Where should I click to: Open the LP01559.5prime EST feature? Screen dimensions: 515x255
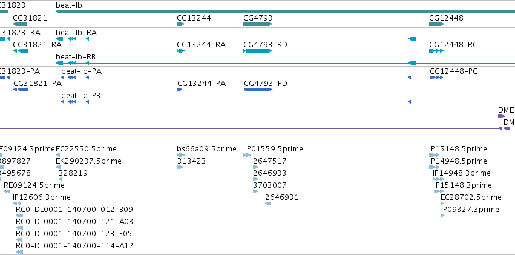pyautogui.click(x=247, y=155)
